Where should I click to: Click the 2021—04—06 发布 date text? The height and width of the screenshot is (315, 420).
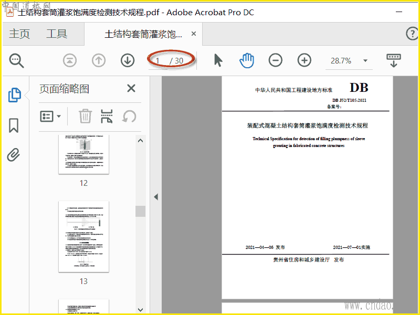265,247
